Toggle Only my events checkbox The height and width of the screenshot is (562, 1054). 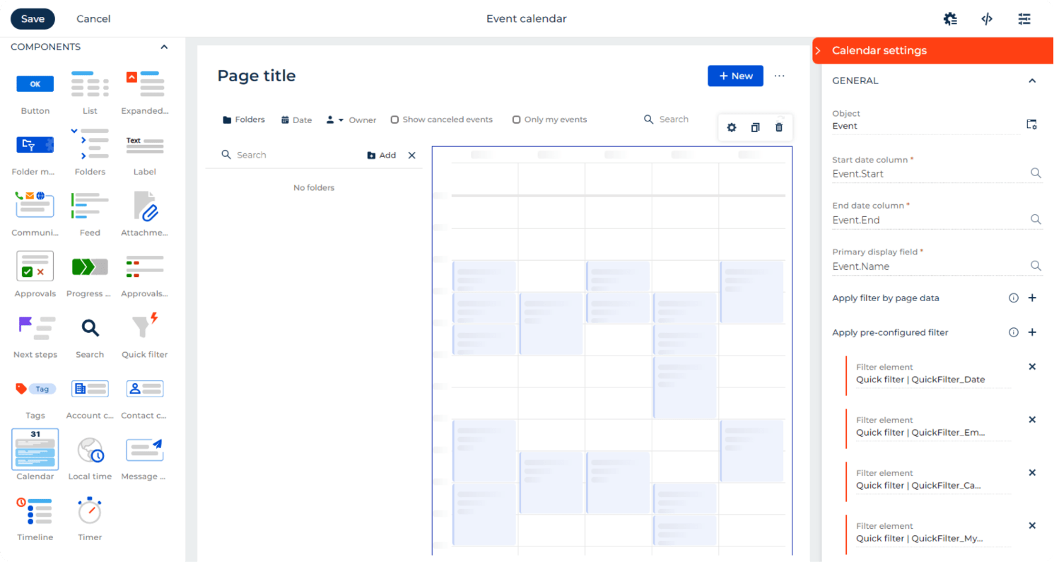tap(517, 120)
